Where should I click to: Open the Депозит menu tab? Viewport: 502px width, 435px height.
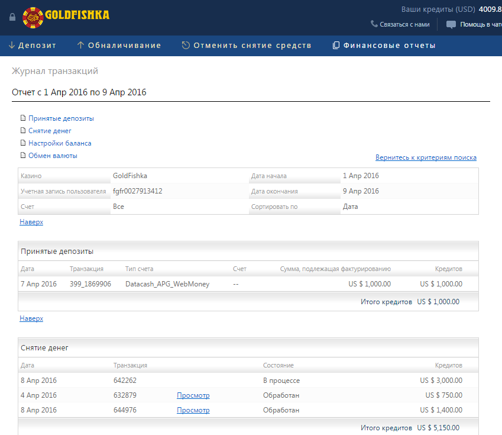(x=32, y=46)
